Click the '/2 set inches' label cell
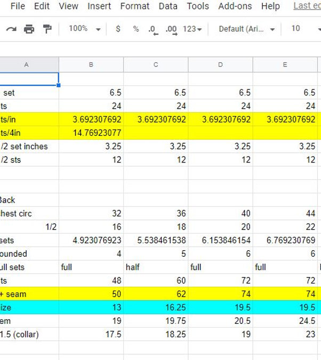321x360 pixels. (x=29, y=146)
